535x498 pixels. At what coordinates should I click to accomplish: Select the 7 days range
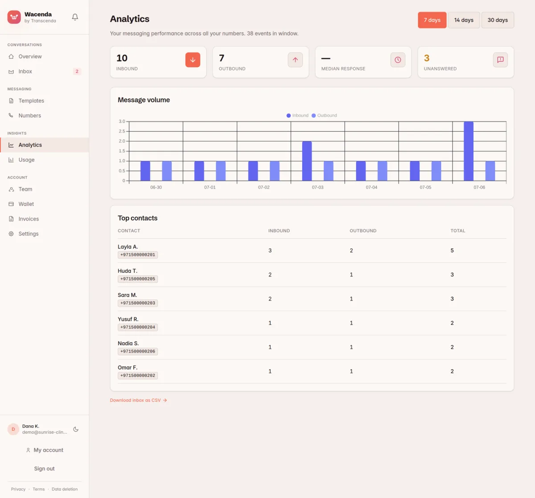(432, 20)
